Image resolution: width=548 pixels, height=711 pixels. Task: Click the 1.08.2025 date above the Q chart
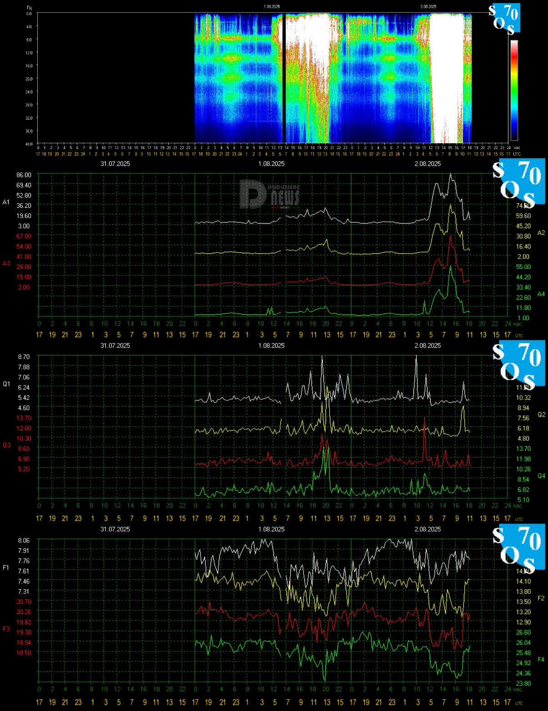(x=271, y=345)
